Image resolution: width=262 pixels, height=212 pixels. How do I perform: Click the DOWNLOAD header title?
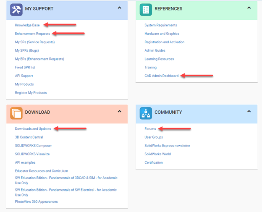point(38,112)
